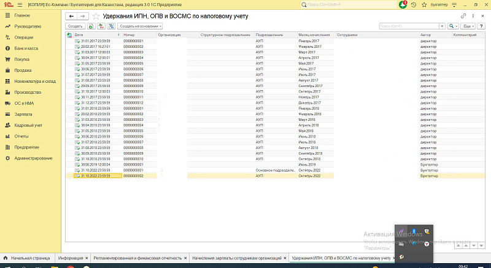Open the search magnifier dropdown
The width and height of the screenshot is (491, 268).
click(454, 26)
